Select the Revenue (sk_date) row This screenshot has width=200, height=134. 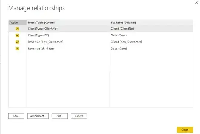coord(100,49)
